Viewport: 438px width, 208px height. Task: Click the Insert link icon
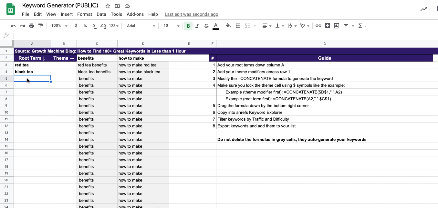[x=318, y=25]
